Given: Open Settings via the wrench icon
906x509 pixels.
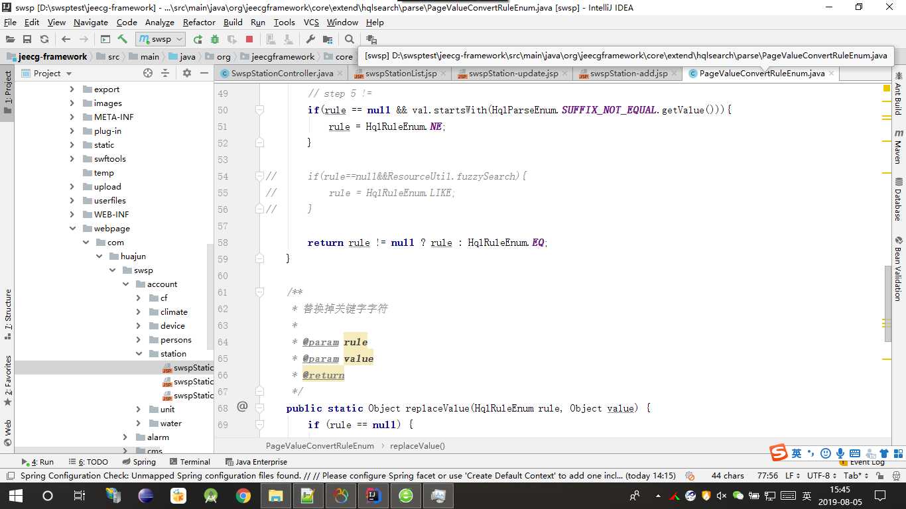Looking at the screenshot, I should pyautogui.click(x=310, y=39).
